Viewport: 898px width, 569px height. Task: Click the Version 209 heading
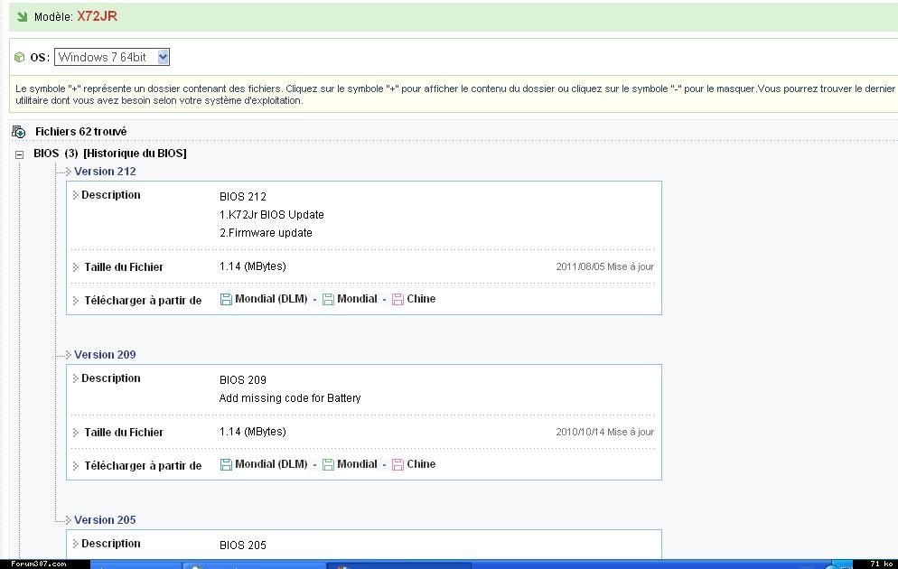(105, 354)
